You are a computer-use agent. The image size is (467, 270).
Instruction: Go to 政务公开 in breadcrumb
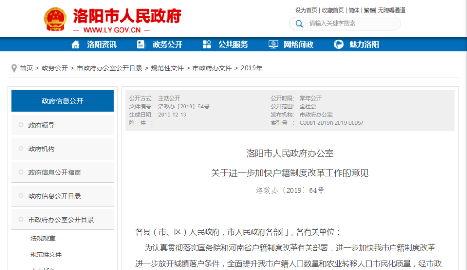[55, 68]
